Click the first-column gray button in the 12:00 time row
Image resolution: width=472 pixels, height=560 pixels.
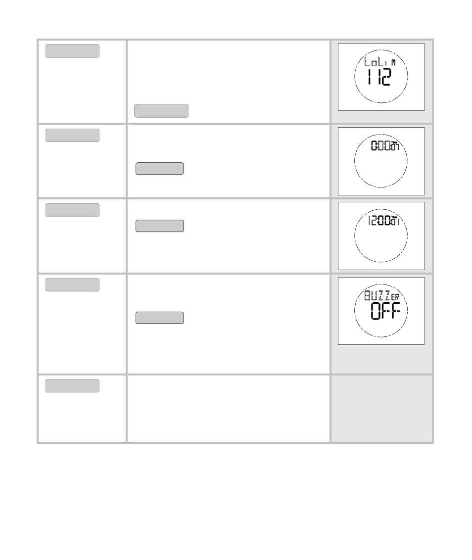pyautogui.click(x=72, y=210)
